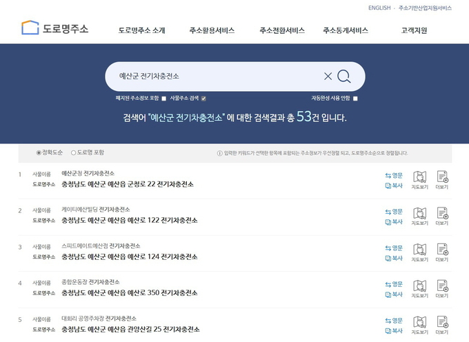This screenshot has height=342, width=469.
Task: Open the 주소통계서비스 menu
Action: click(x=346, y=30)
